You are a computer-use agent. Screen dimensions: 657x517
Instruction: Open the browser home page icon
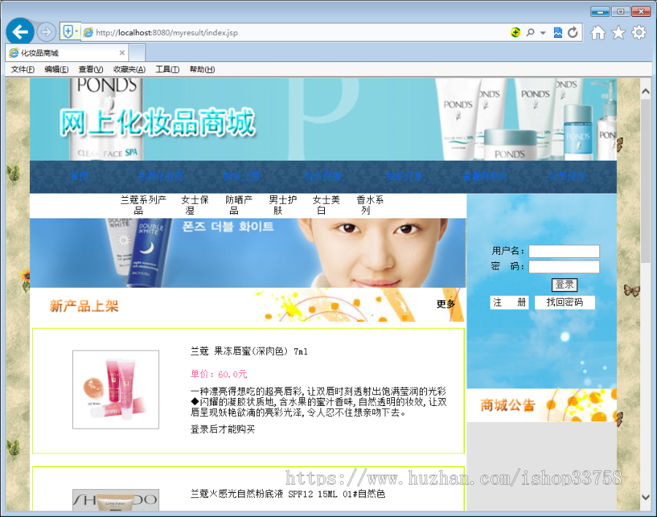click(597, 32)
